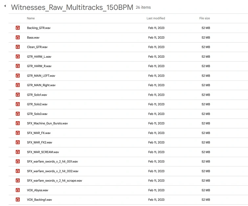Open Clean_GTR.wav file
The image size is (248, 206).
coord(37,47)
